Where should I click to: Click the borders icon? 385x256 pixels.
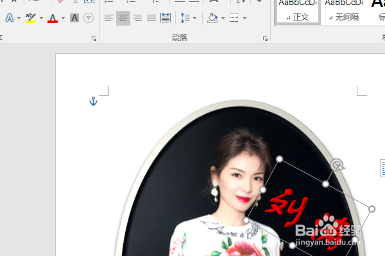coord(234,18)
